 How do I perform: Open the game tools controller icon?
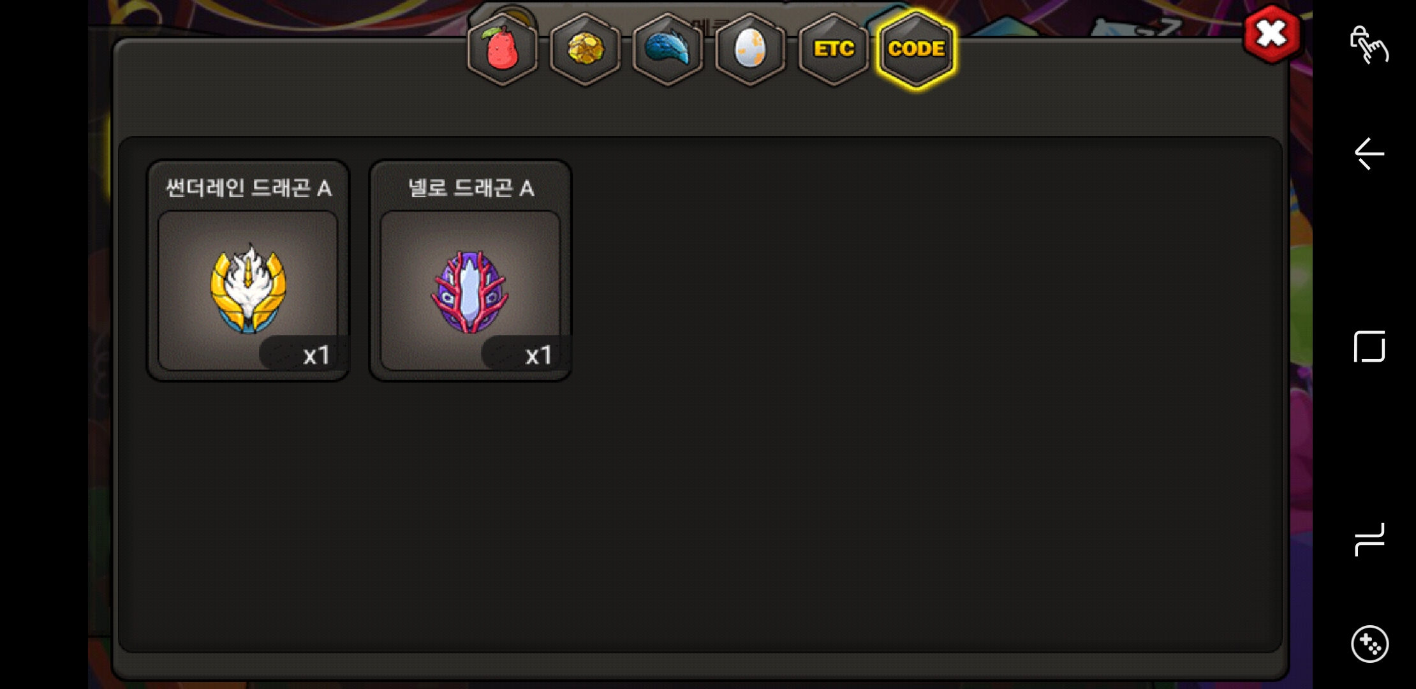click(1369, 644)
